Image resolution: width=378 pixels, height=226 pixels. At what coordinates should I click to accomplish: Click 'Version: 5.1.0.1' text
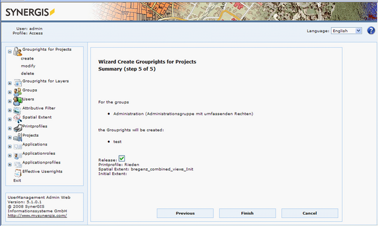click(x=24, y=202)
